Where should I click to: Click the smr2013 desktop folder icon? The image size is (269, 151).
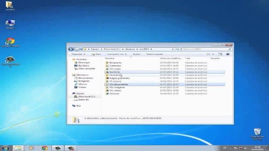pos(10,6)
